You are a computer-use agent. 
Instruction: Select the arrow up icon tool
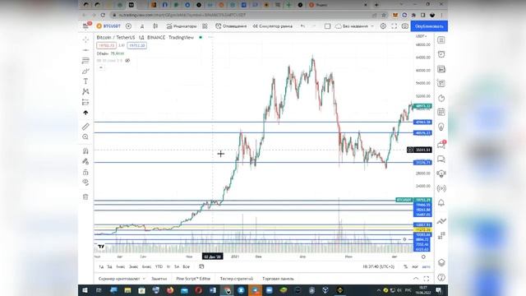(85, 113)
